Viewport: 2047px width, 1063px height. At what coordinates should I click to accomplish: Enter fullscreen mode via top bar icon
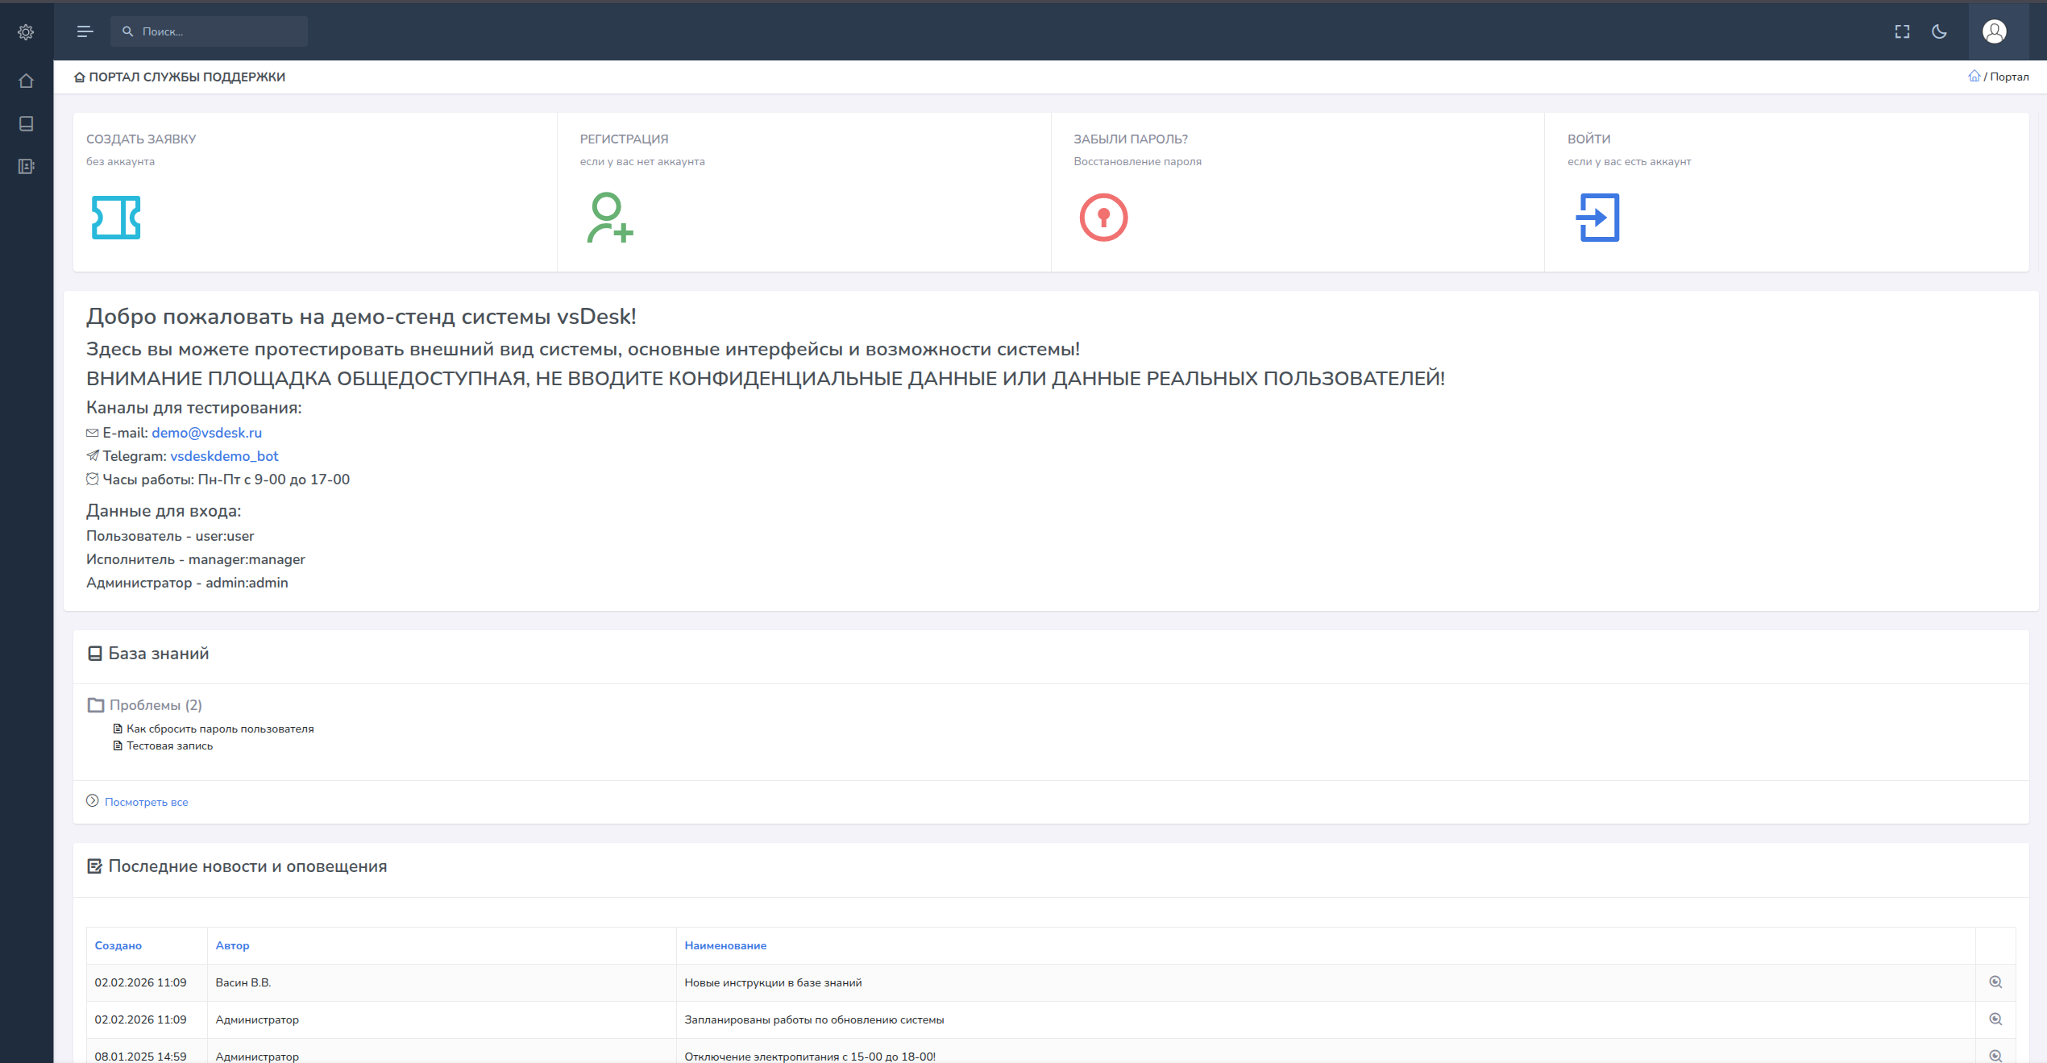click(1902, 31)
